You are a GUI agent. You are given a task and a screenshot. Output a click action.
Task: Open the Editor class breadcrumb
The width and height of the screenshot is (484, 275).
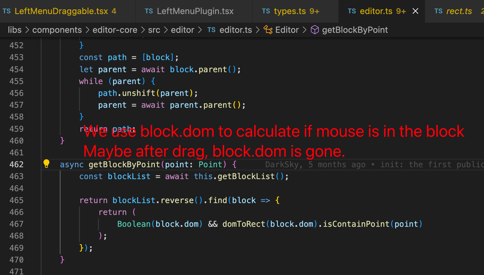tap(287, 30)
